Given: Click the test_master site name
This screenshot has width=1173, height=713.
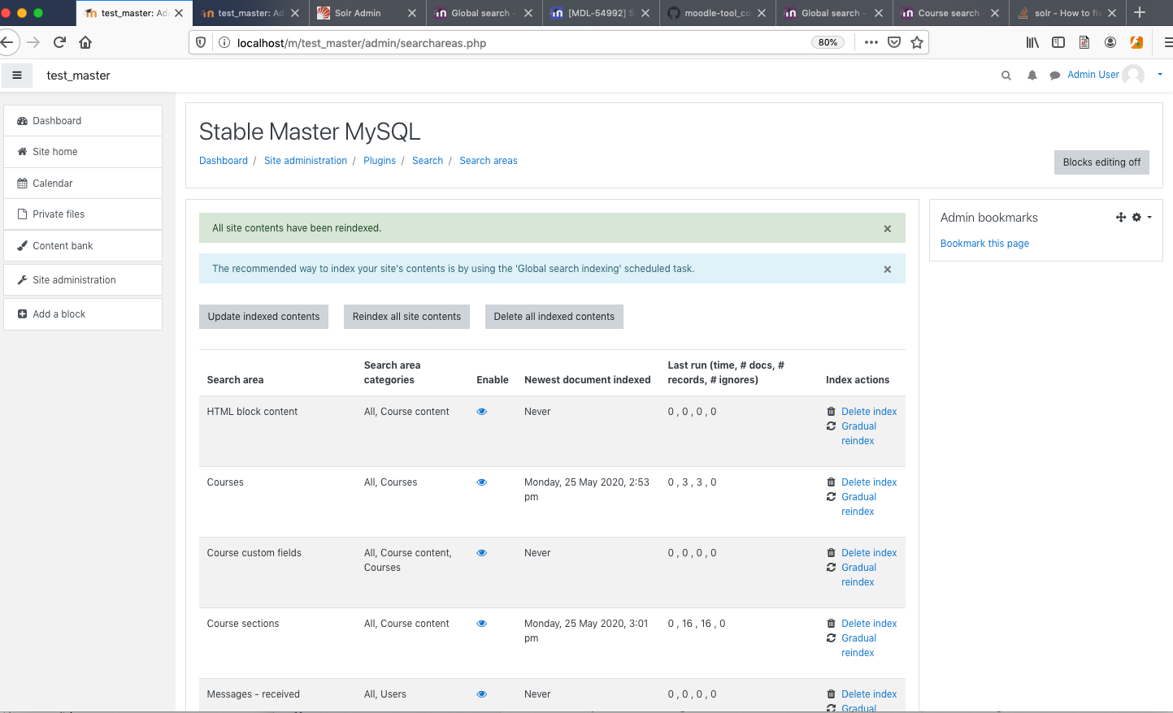Looking at the screenshot, I should (x=78, y=76).
